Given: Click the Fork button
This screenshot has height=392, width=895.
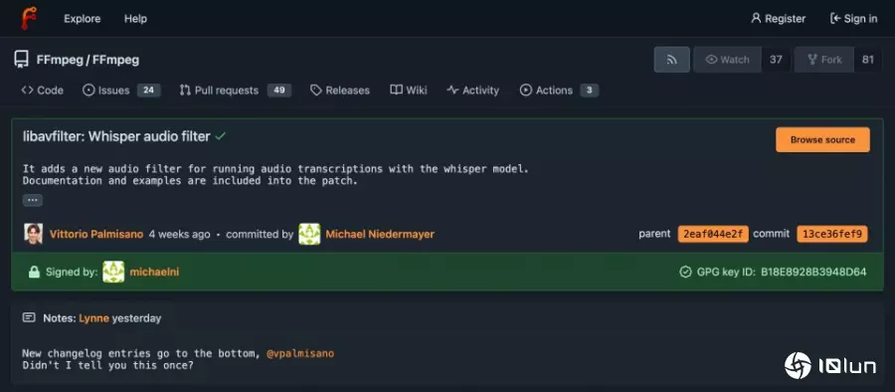Looking at the screenshot, I should [x=824, y=60].
